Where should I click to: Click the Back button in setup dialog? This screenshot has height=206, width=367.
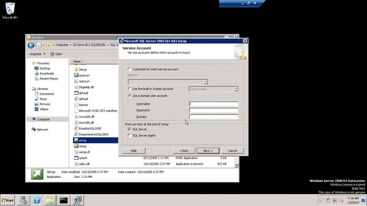point(183,151)
